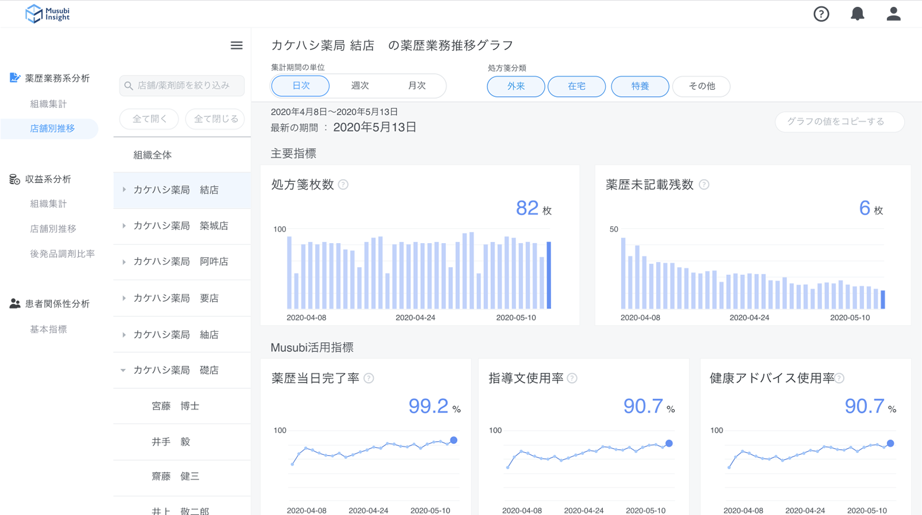Click the 2020年5月13日 latest period text

click(x=375, y=127)
